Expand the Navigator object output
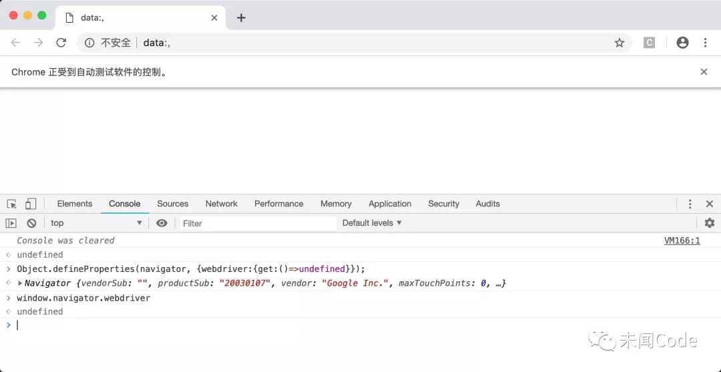721x372 pixels. (x=20, y=283)
